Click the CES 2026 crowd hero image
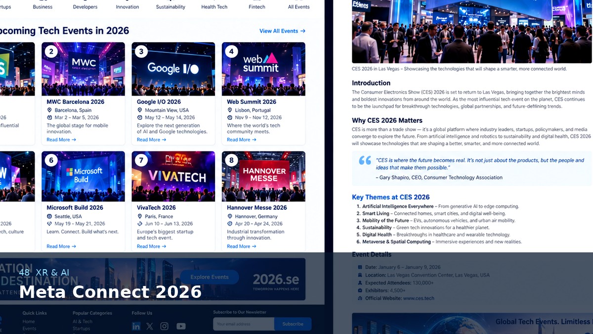This screenshot has width=593, height=334. click(472, 31)
